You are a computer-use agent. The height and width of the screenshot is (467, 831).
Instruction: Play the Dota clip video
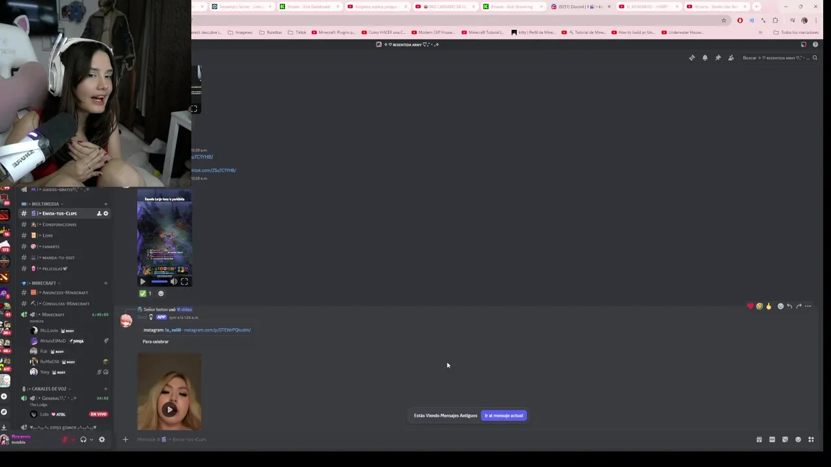click(143, 281)
